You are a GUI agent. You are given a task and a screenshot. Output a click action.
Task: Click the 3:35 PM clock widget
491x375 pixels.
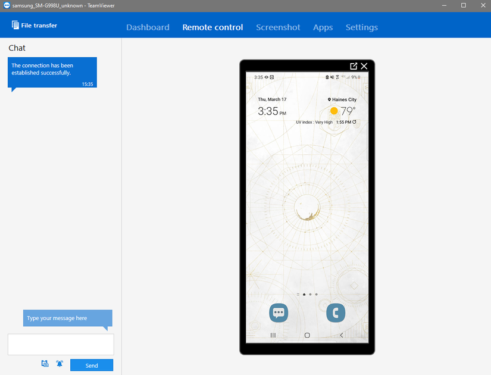point(272,111)
